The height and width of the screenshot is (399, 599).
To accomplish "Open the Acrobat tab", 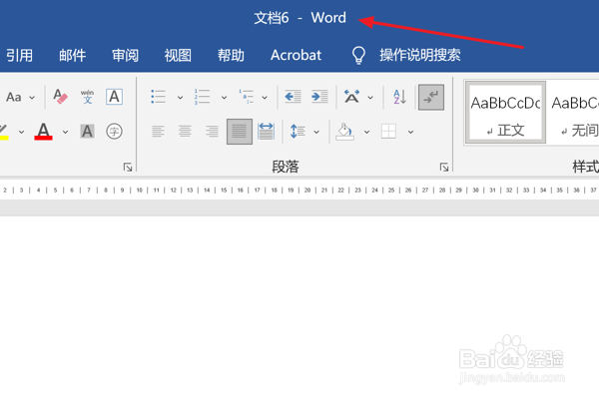I will tap(296, 56).
